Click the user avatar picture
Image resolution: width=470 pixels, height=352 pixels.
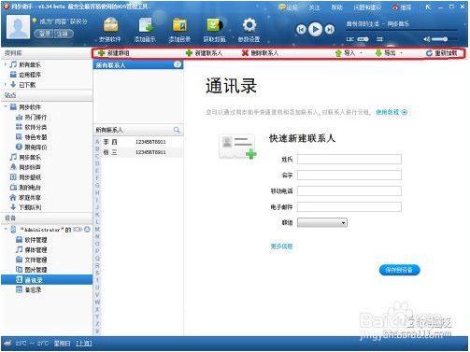(x=18, y=27)
